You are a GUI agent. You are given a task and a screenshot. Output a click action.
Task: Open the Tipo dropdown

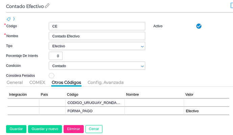(x=97, y=46)
